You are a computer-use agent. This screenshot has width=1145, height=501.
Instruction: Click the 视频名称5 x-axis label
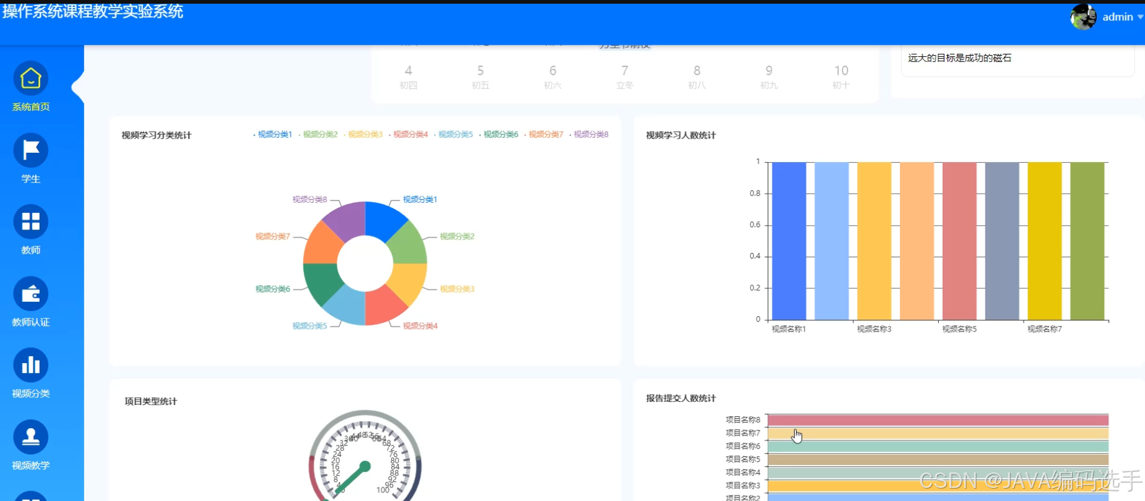click(959, 329)
